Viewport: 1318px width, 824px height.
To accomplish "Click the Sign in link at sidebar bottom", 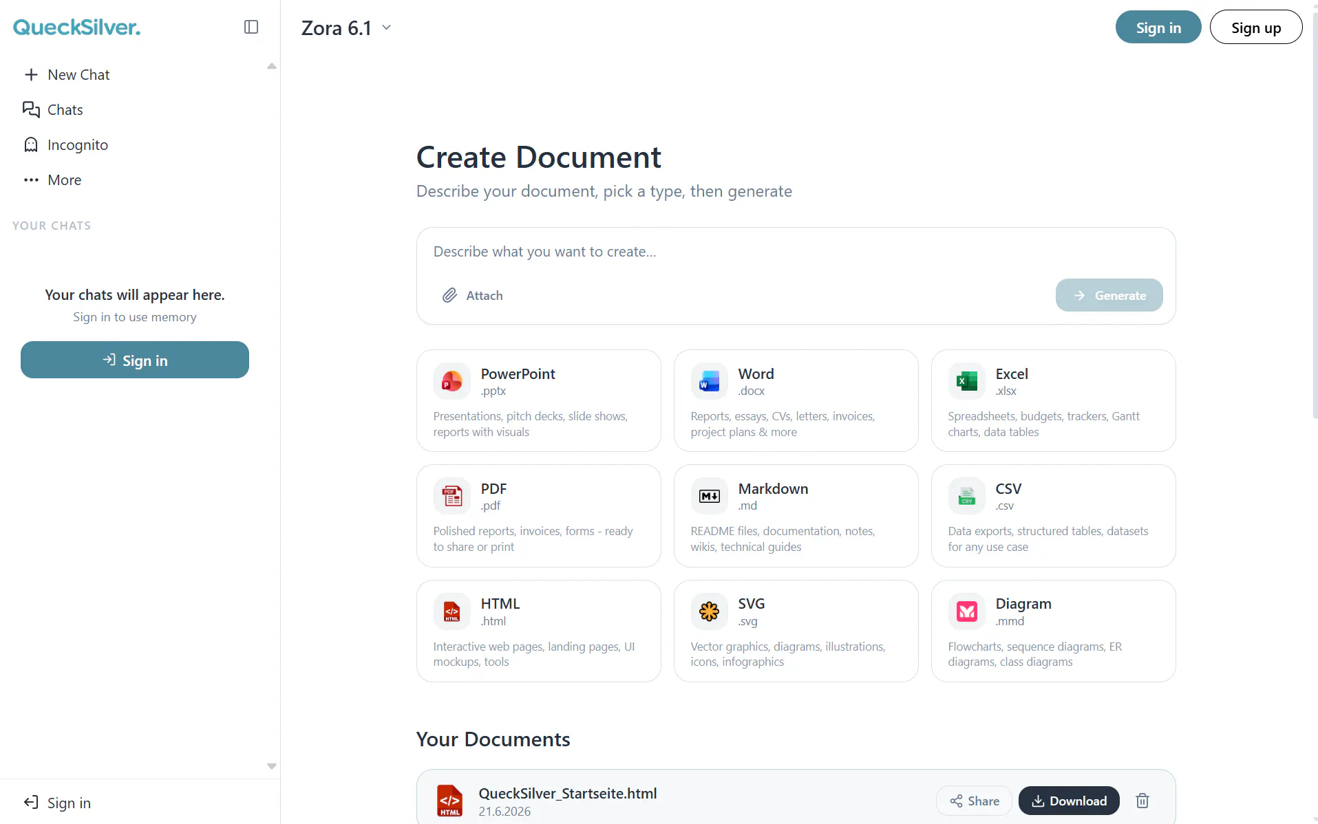I will tap(69, 803).
